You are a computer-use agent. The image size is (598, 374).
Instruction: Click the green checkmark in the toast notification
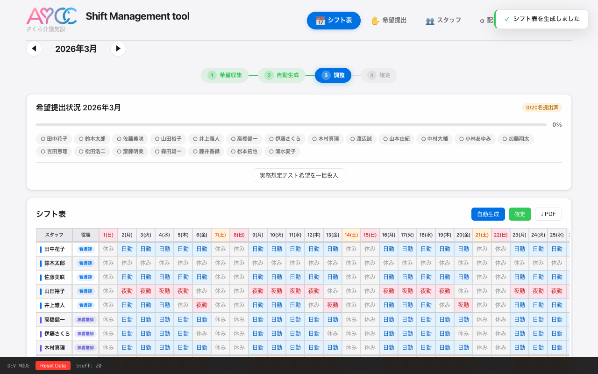pyautogui.click(x=506, y=19)
